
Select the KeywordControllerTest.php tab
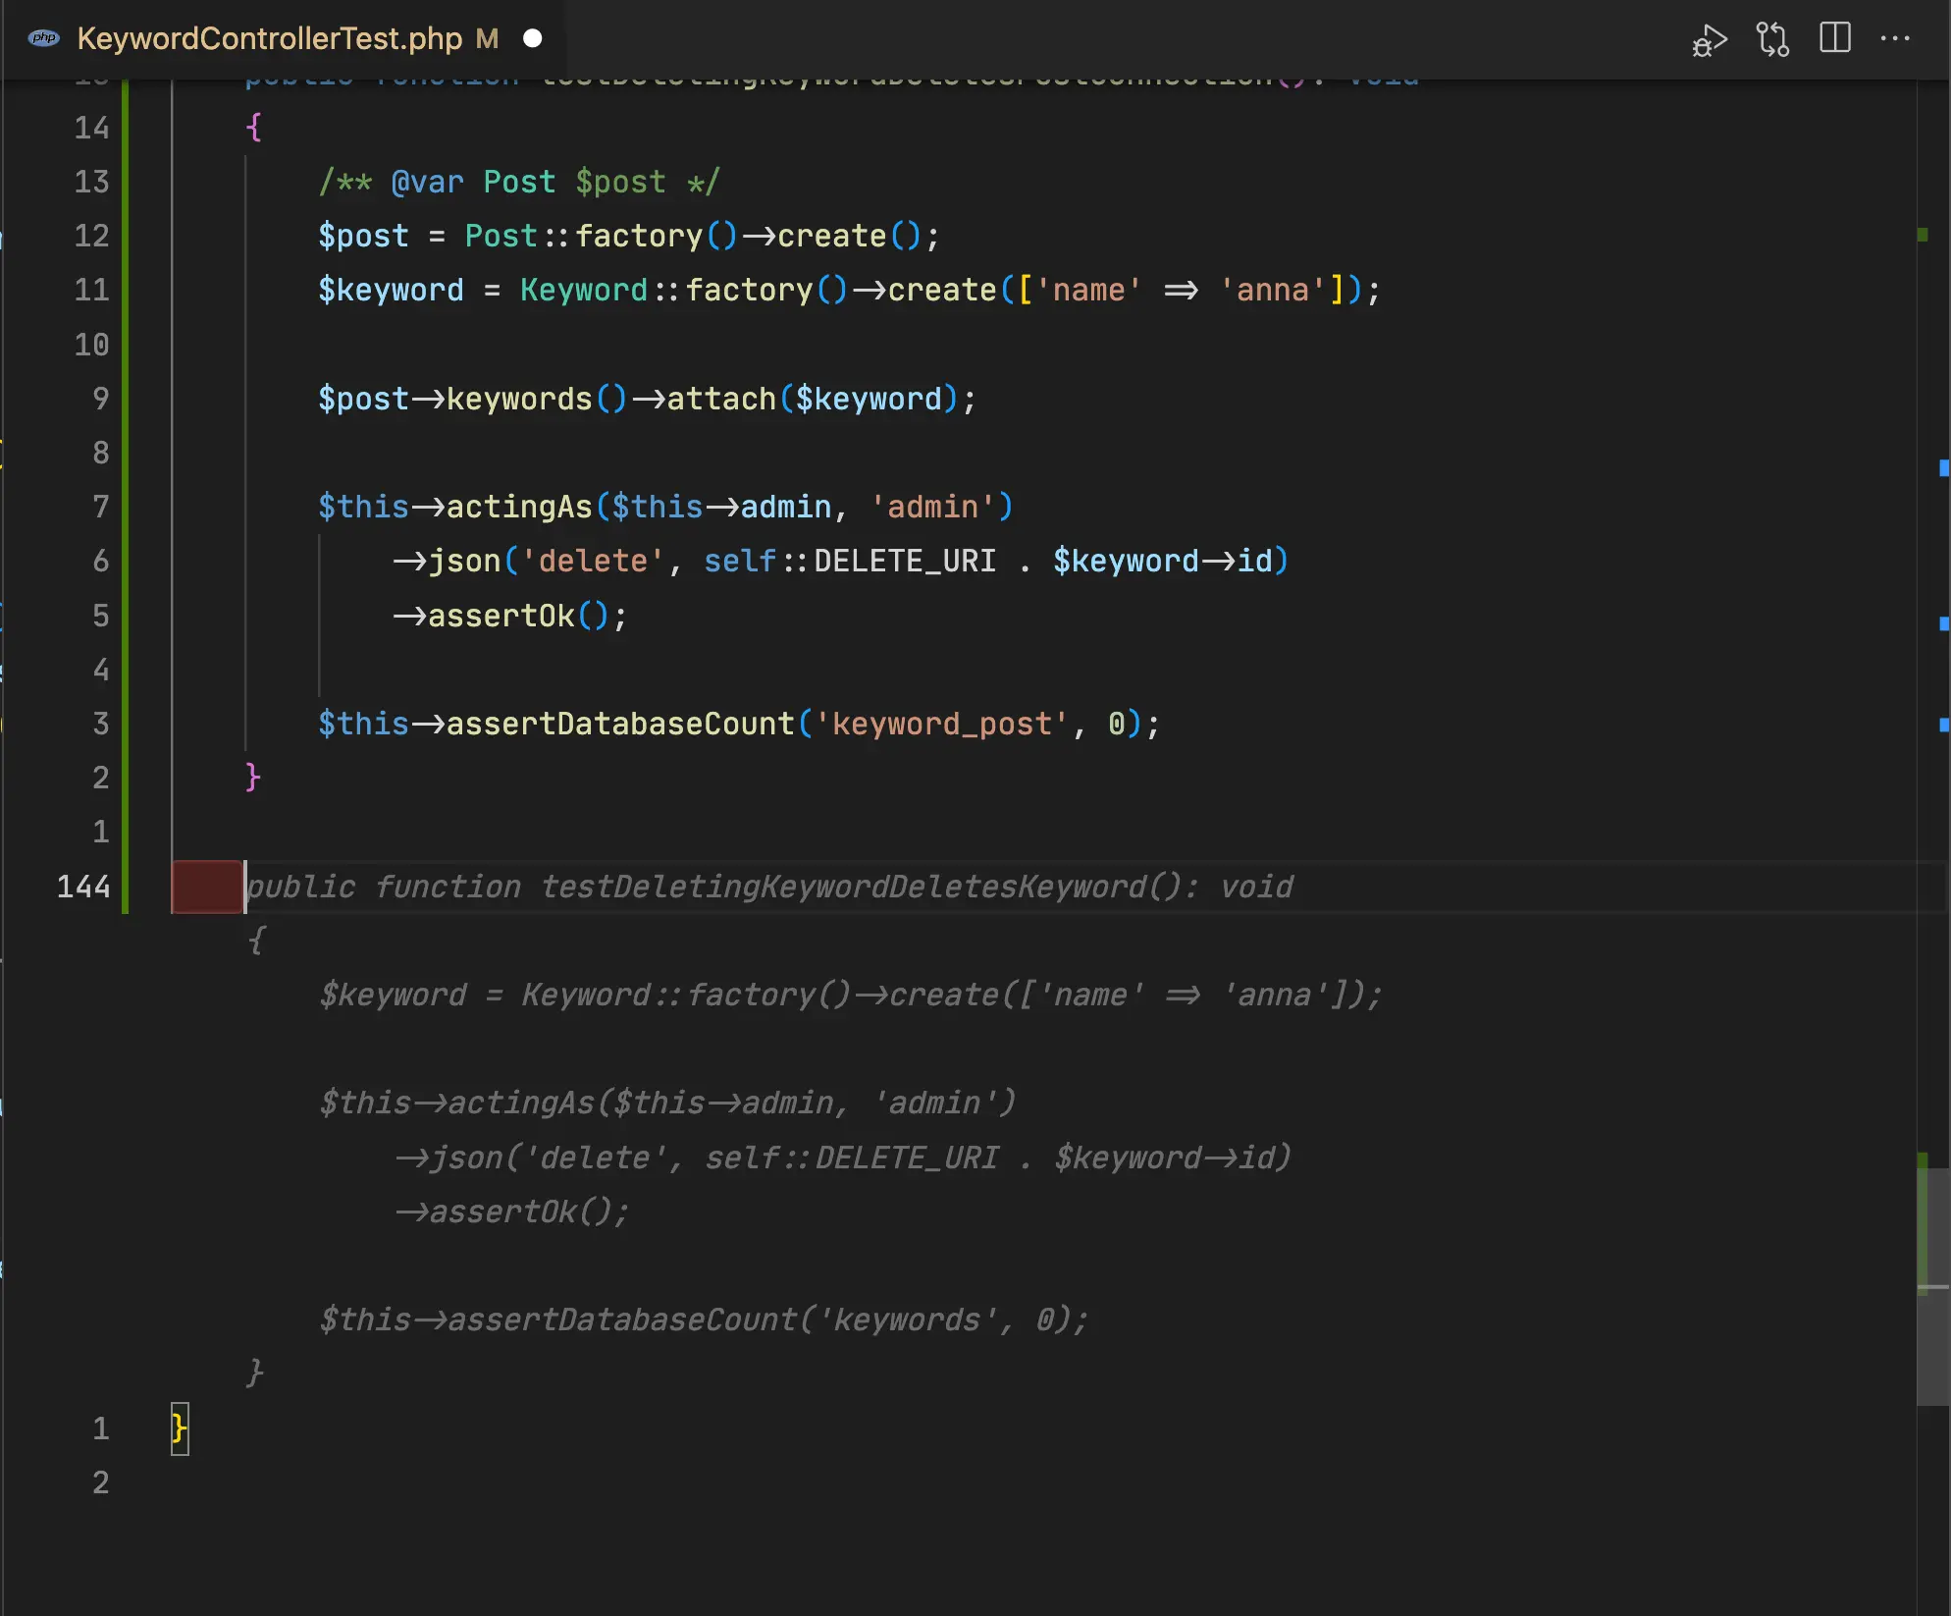270,38
